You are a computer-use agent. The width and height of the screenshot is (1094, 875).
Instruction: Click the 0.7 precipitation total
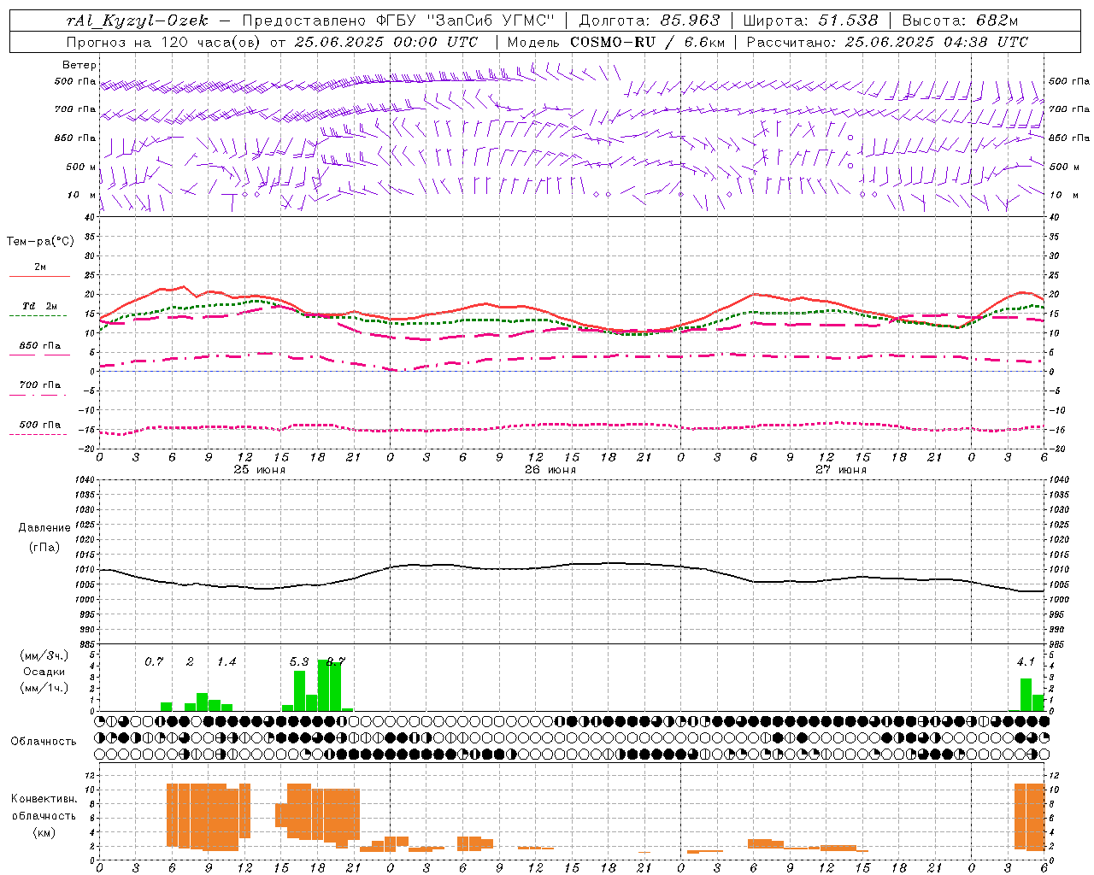(154, 662)
